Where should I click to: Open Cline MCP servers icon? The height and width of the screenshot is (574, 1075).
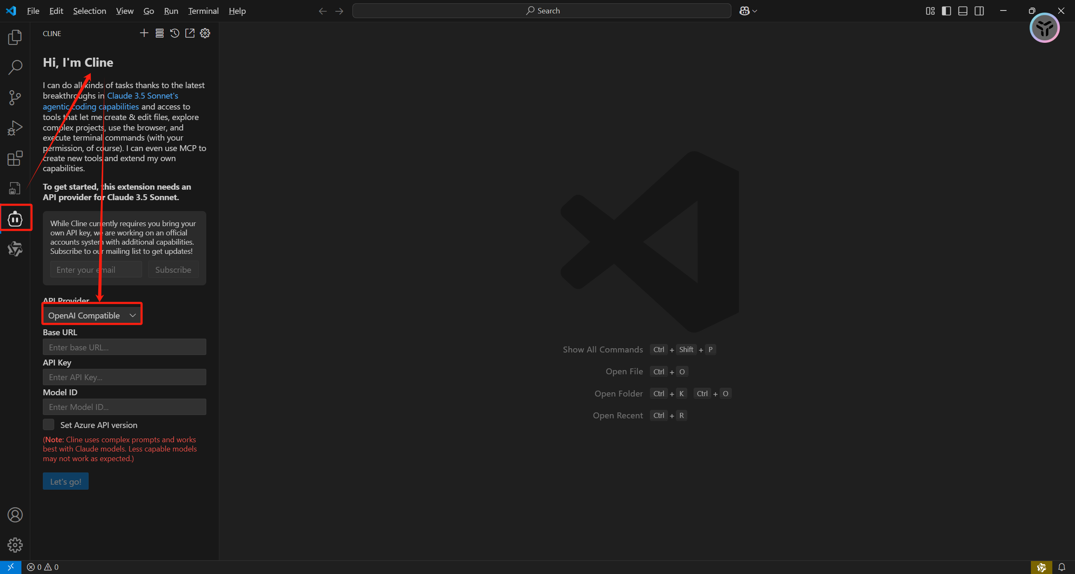pyautogui.click(x=160, y=33)
